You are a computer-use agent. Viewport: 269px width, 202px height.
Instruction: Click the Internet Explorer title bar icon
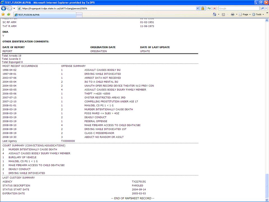tap(2, 3)
